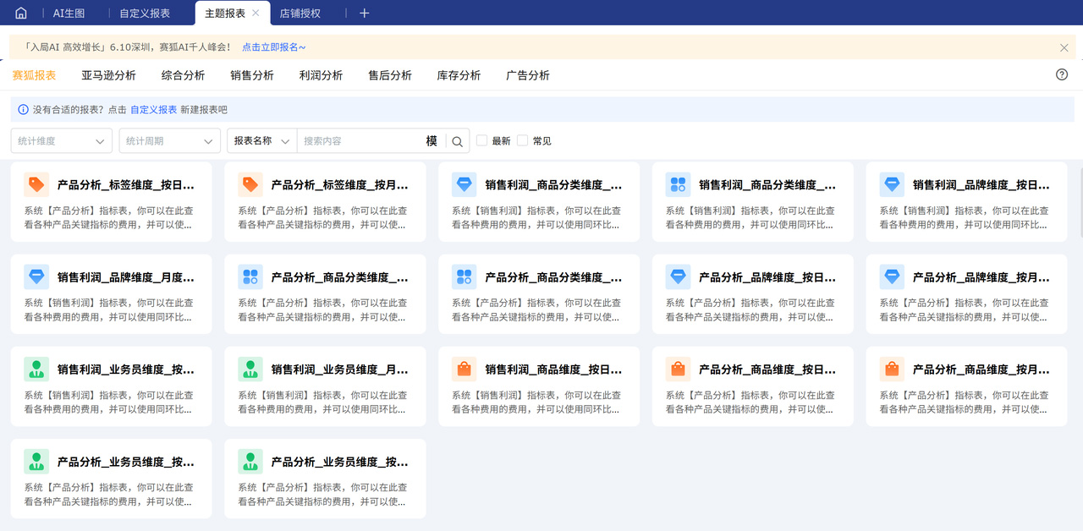The height and width of the screenshot is (531, 1083).
Task: Close the 主题报表 tab
Action: (256, 13)
